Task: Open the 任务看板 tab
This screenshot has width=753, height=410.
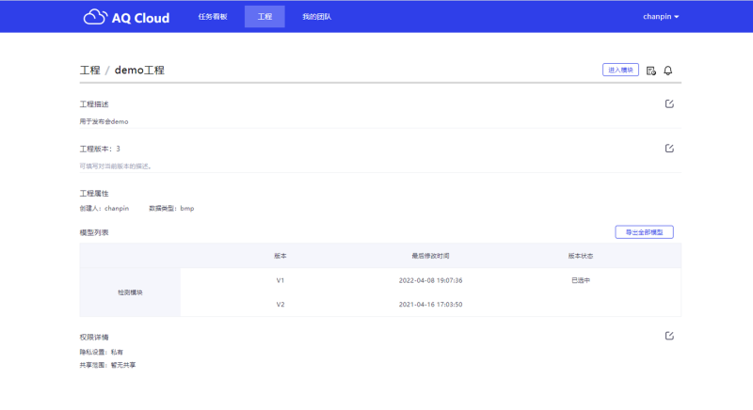Action: coord(213,16)
